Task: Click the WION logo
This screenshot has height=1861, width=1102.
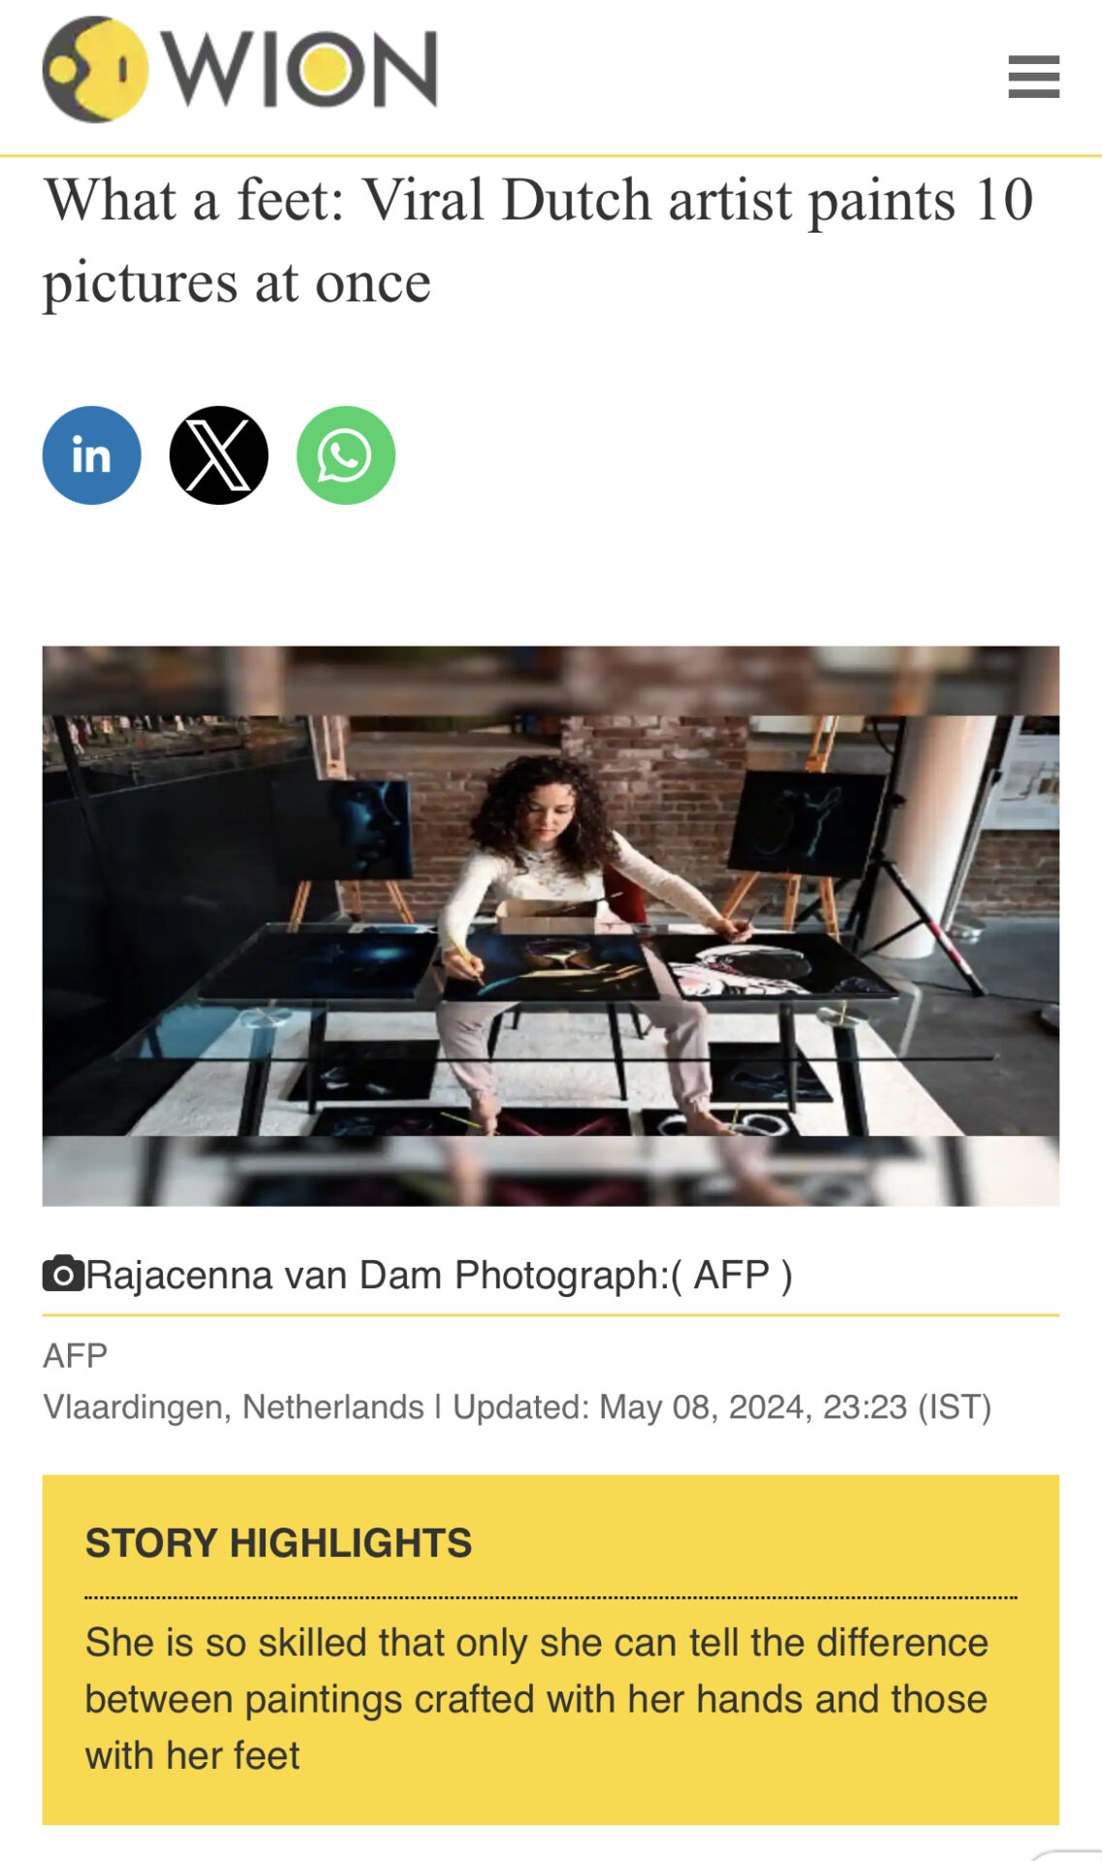Action: coord(240,69)
